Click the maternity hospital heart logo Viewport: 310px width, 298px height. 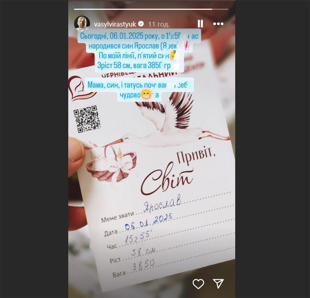(81, 89)
